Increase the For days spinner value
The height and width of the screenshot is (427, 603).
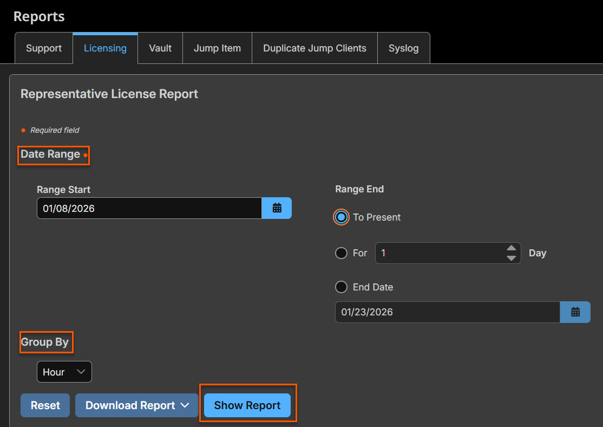pyautogui.click(x=511, y=248)
